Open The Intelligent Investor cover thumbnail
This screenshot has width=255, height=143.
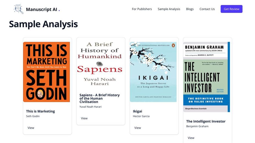[x=206, y=77]
